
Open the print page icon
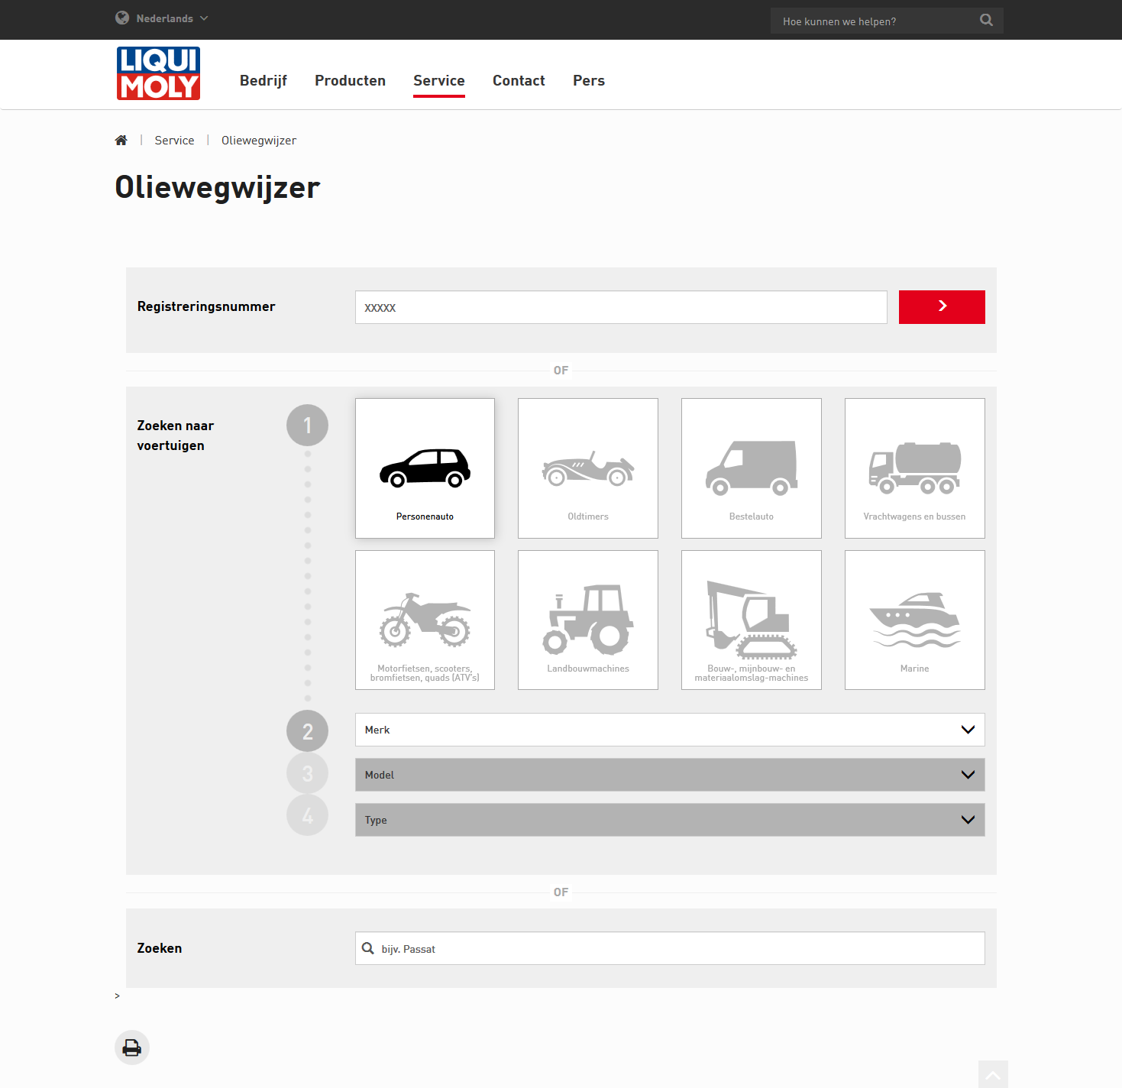132,1048
